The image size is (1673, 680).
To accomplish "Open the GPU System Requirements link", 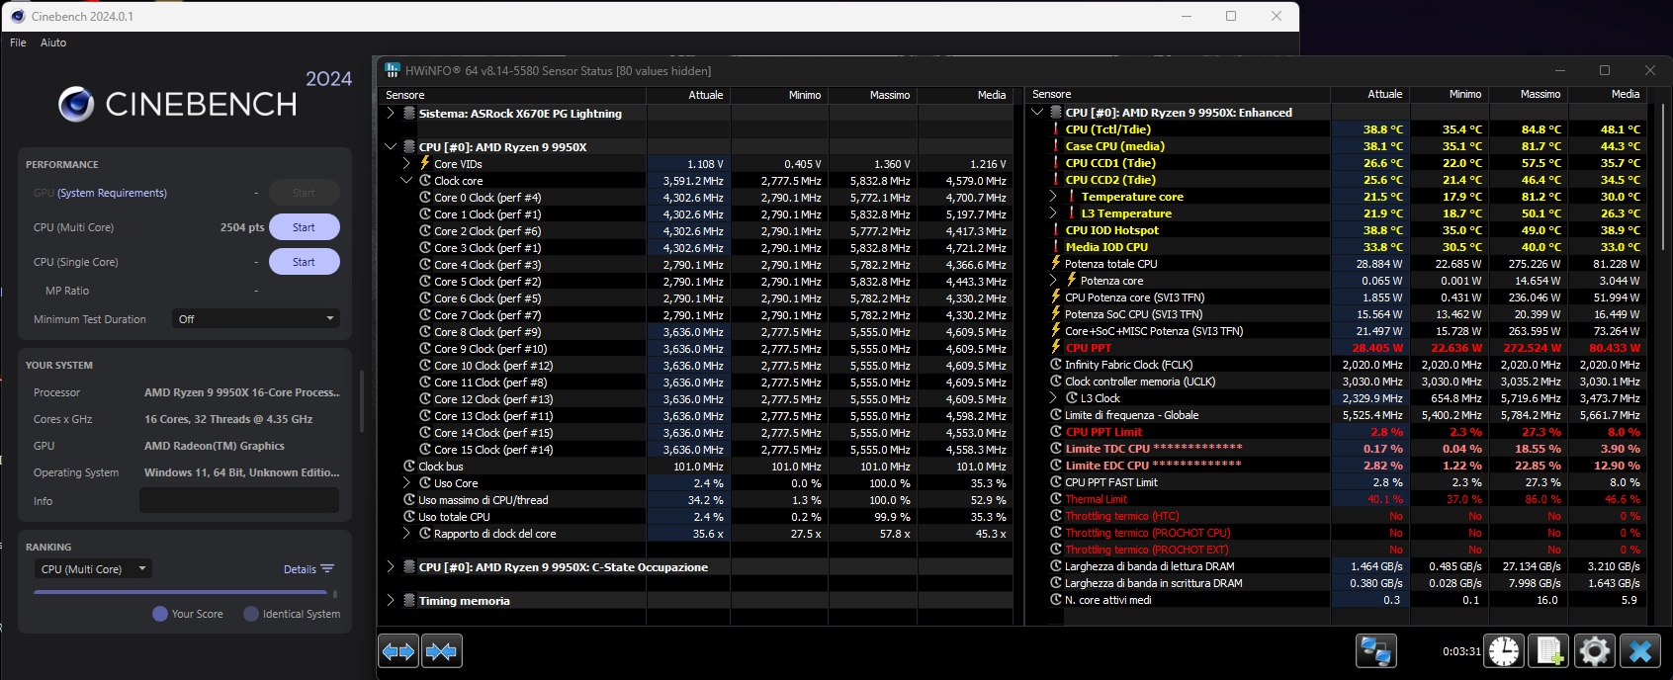I will pos(112,193).
